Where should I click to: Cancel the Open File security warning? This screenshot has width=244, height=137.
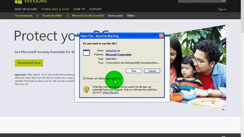[152, 71]
